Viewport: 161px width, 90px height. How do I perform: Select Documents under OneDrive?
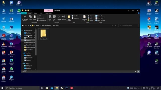coord(29,58)
